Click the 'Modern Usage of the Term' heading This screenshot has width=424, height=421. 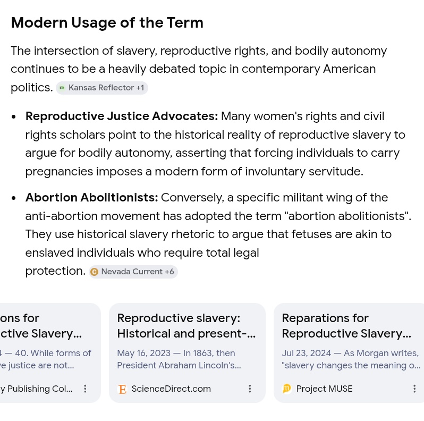(107, 23)
